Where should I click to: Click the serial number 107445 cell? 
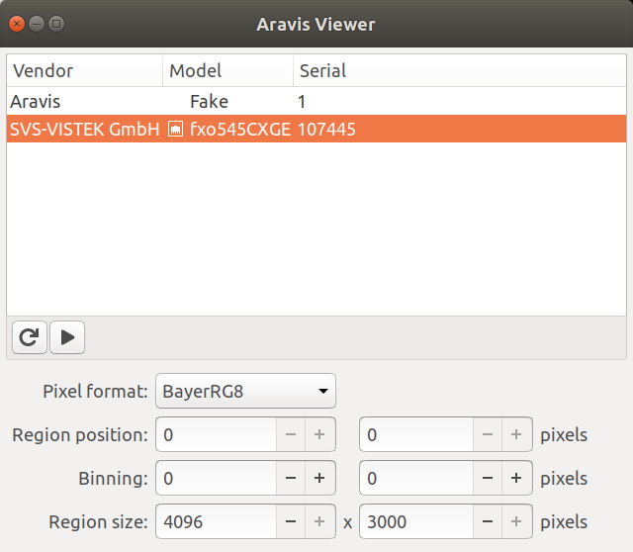pyautogui.click(x=326, y=130)
